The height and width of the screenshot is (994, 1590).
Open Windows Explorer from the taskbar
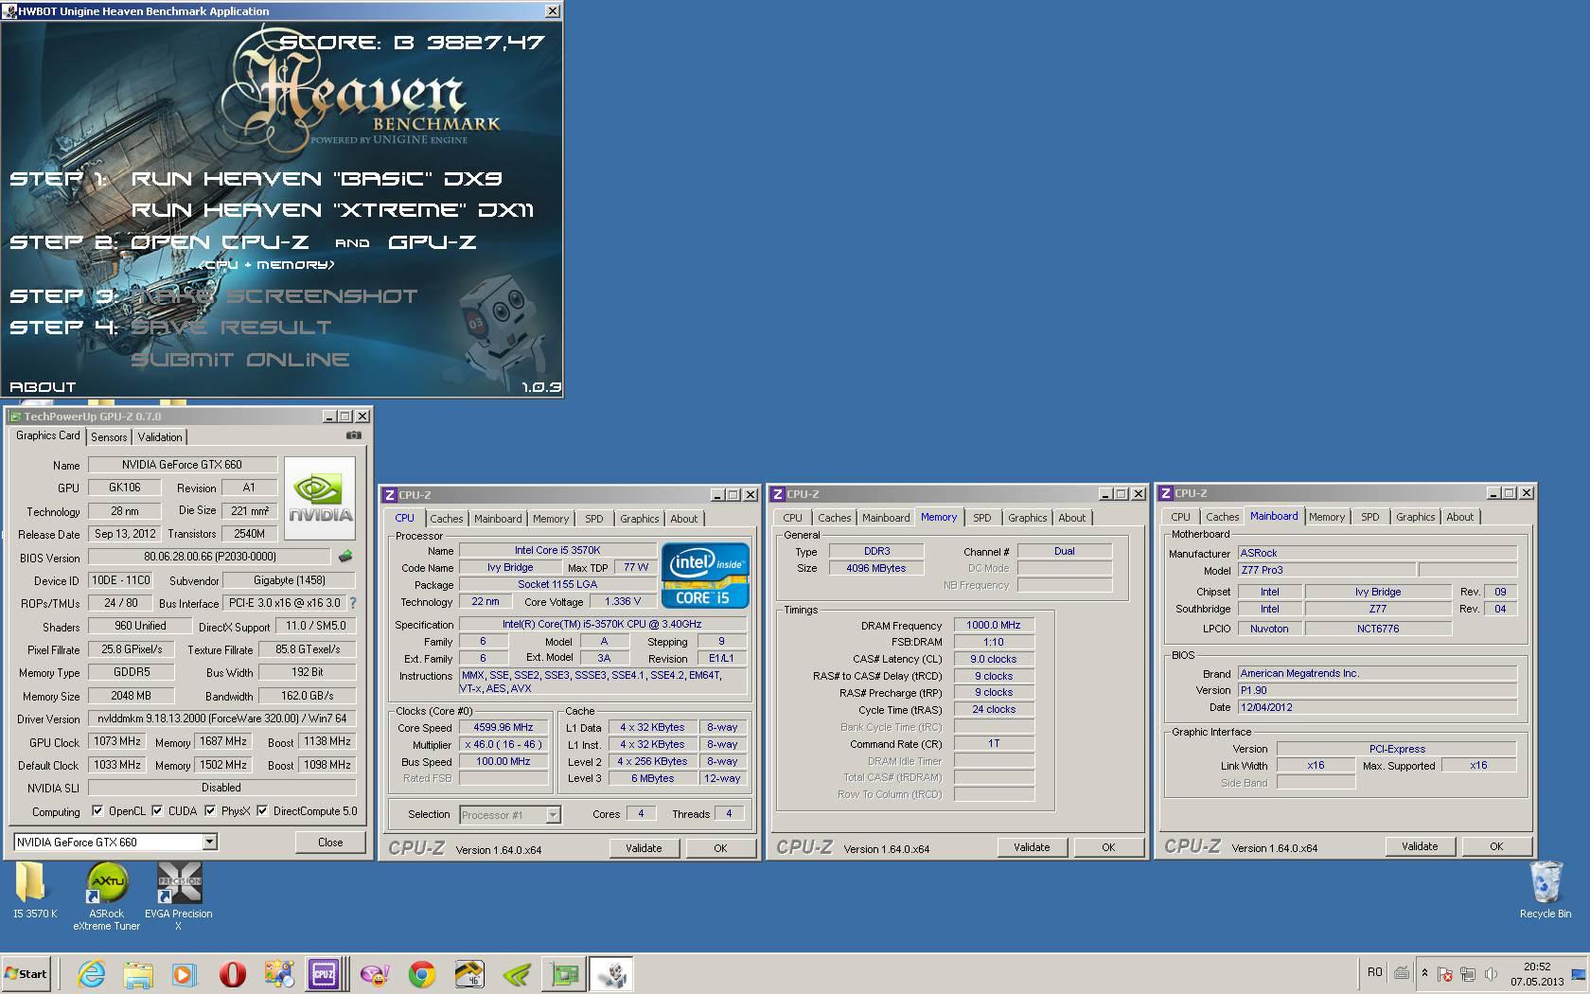pos(138,974)
